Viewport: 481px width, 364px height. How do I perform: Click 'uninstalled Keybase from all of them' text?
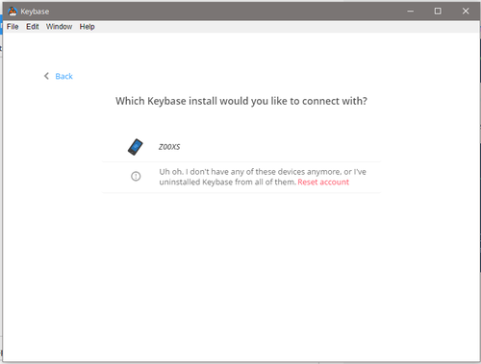point(228,182)
